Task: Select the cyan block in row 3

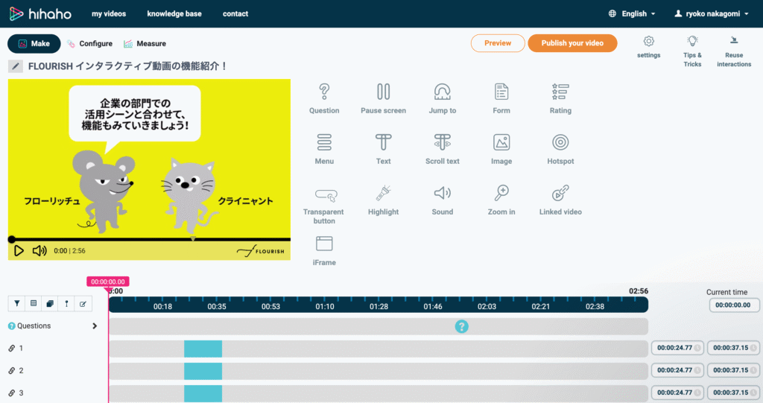Action: click(203, 393)
